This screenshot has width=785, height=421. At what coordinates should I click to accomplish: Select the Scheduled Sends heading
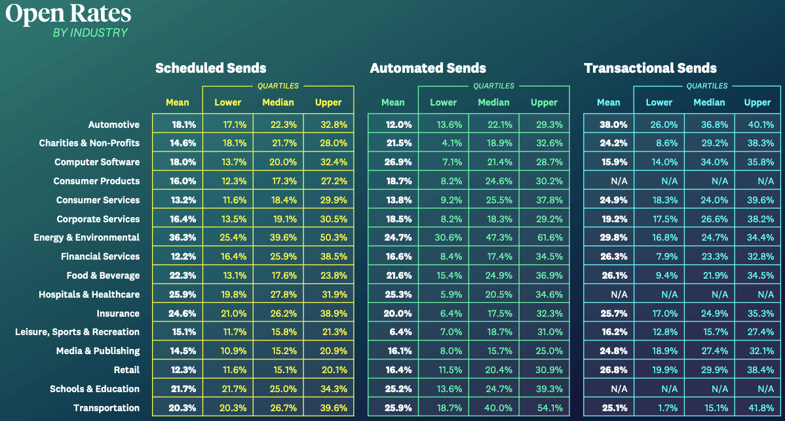point(210,68)
